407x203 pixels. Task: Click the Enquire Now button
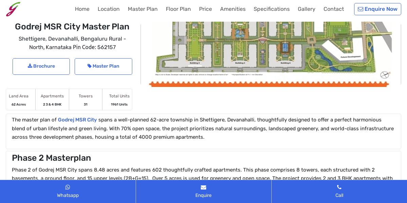click(x=377, y=9)
